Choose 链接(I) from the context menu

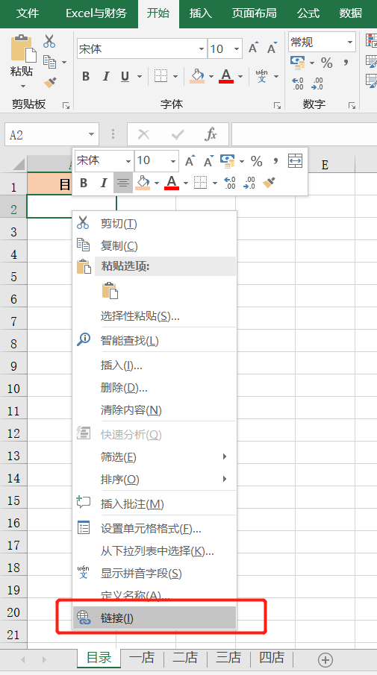[155, 618]
